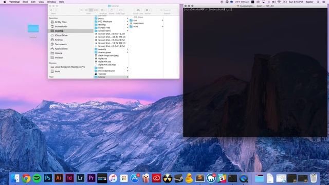The height and width of the screenshot is (185, 329).
Task: Open the View menu
Action: [x=41, y=2]
